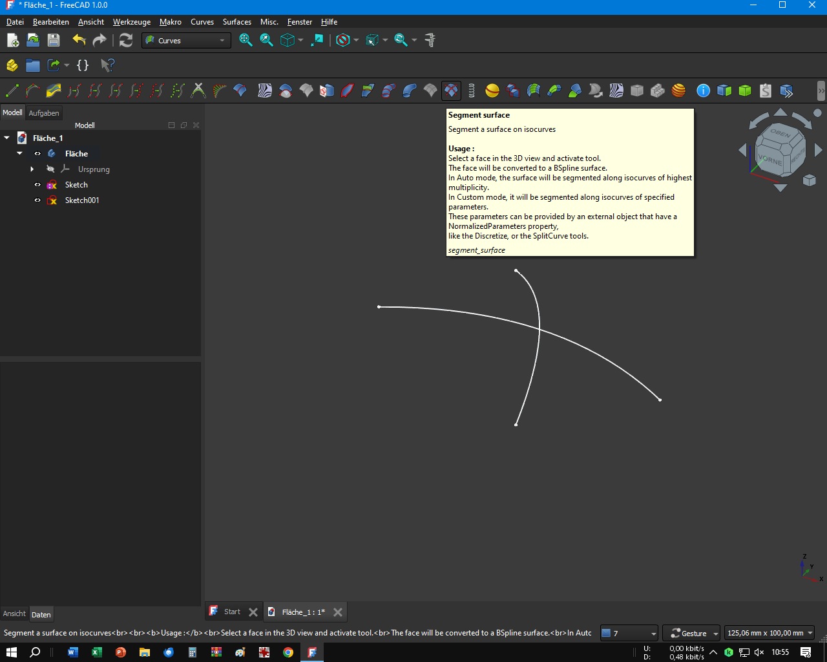
Task: Select the comb plot curvature tool
Action: point(219,91)
